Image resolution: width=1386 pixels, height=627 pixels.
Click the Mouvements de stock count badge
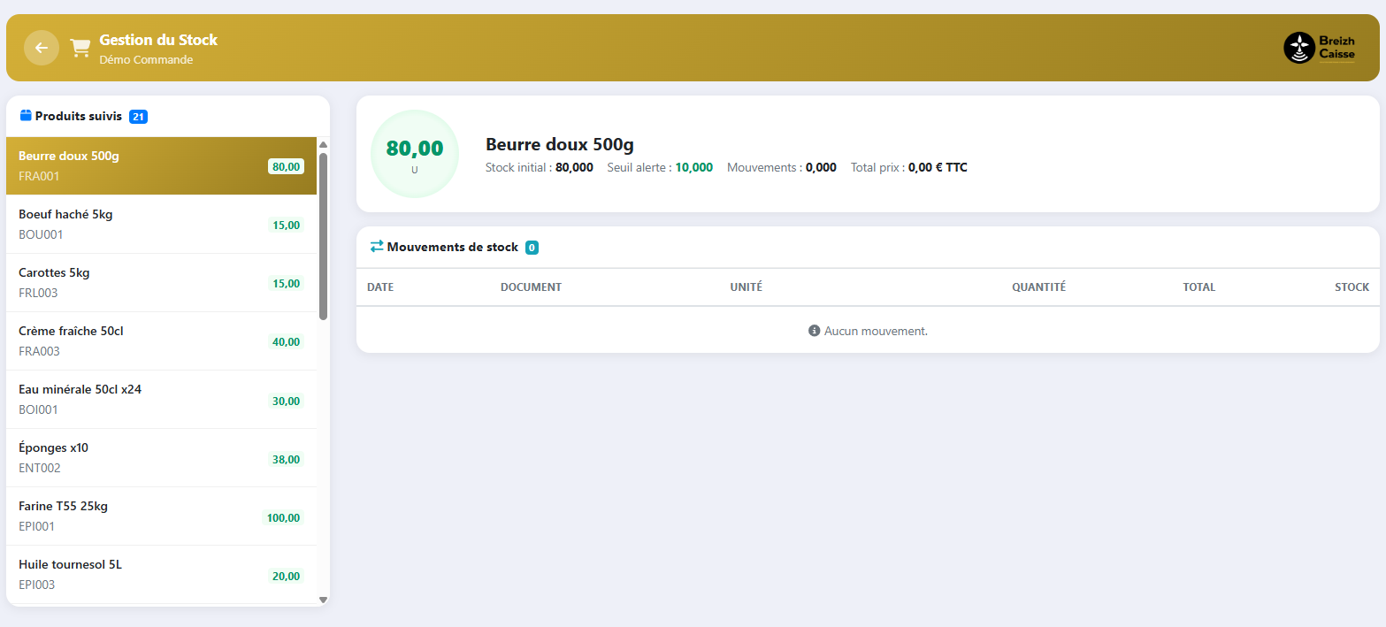(532, 248)
